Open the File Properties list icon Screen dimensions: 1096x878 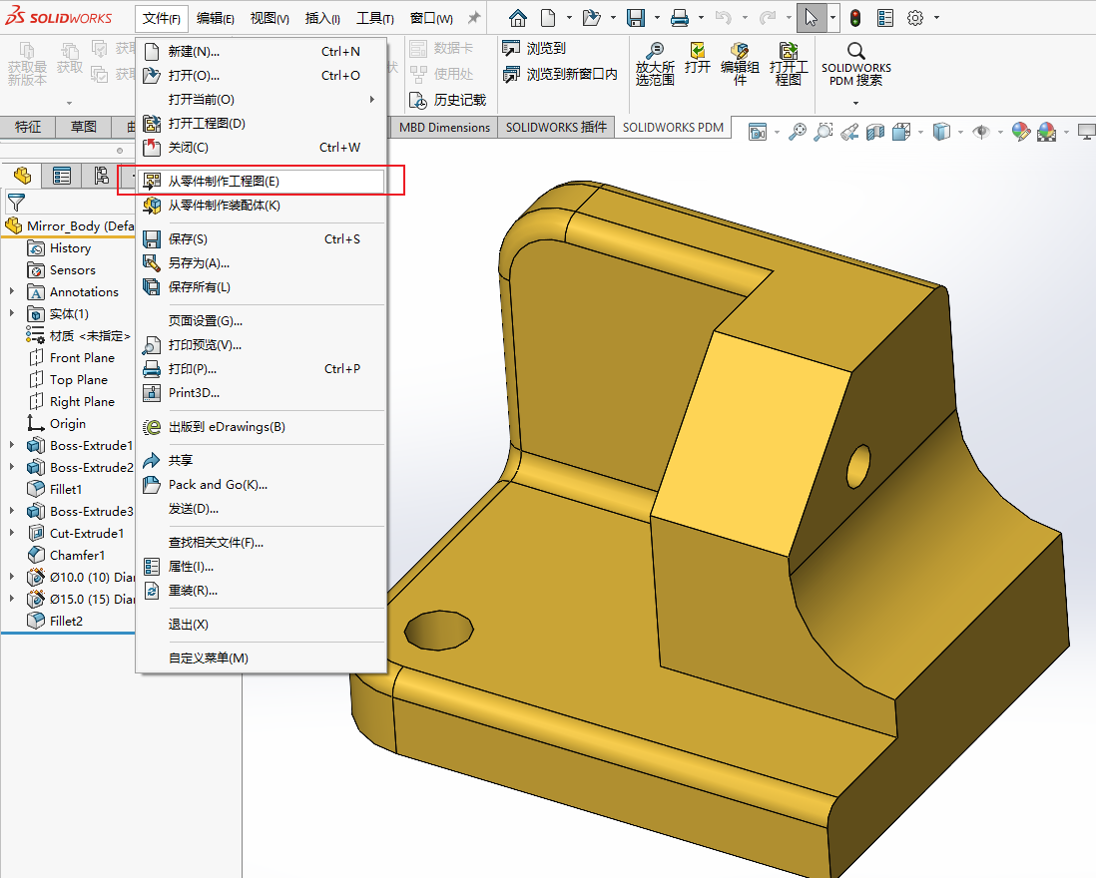click(x=885, y=18)
